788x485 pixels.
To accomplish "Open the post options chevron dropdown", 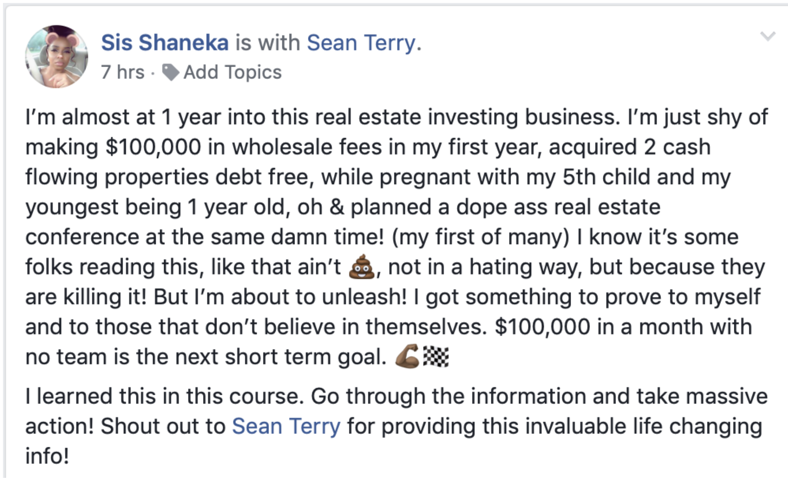I will click(x=767, y=37).
